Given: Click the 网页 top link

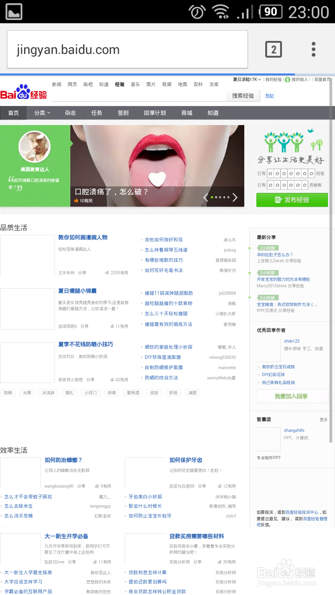Looking at the screenshot, I should pos(72,85).
